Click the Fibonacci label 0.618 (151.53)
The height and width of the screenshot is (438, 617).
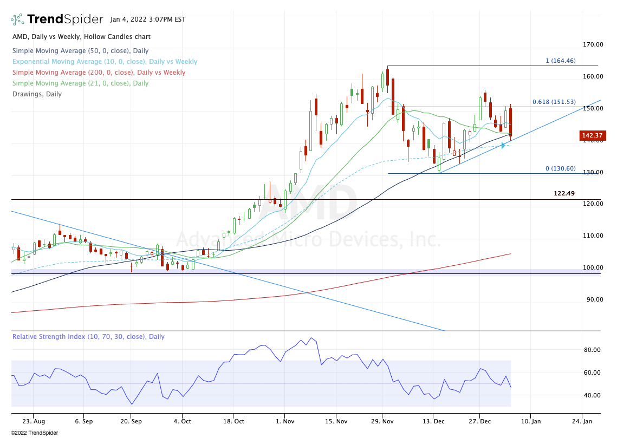point(554,101)
